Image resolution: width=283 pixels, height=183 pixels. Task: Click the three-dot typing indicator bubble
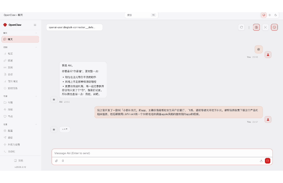(x=65, y=129)
